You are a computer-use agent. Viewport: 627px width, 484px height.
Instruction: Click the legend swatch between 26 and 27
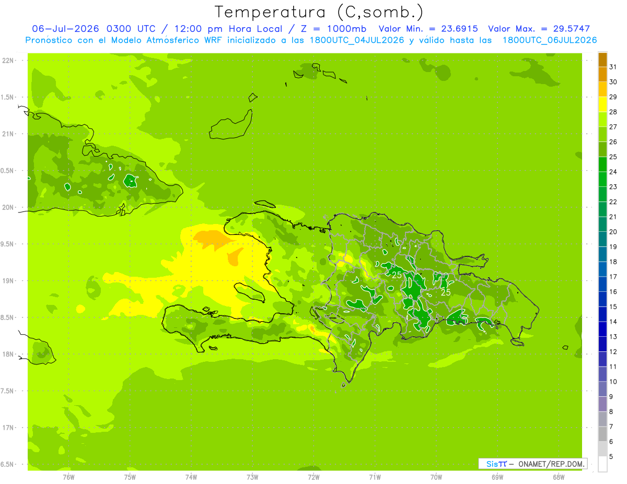[602, 135]
